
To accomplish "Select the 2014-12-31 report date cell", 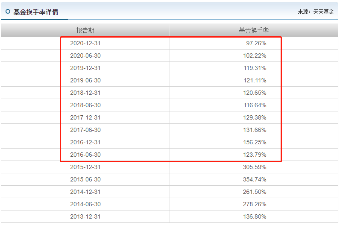I will (85, 192).
